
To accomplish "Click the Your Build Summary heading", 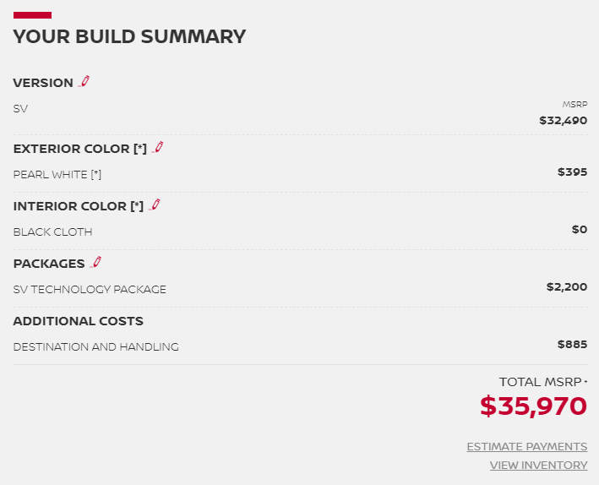I will click(x=129, y=36).
